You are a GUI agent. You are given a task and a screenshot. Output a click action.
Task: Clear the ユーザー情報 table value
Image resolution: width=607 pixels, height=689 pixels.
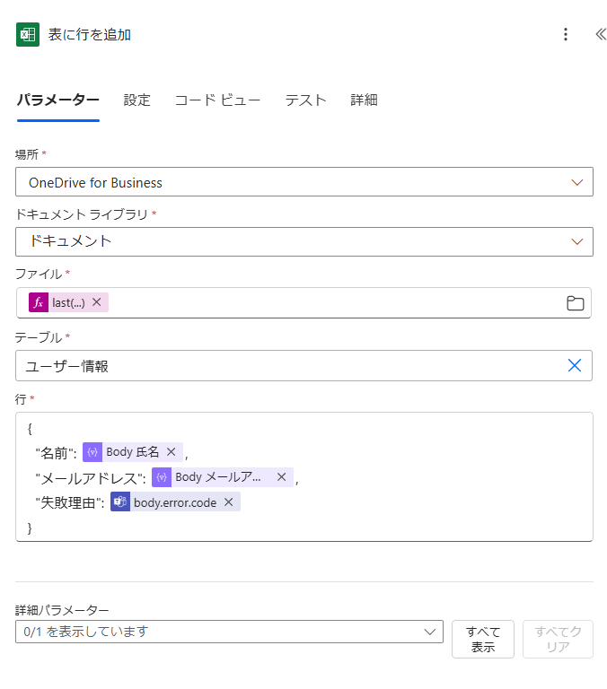pyautogui.click(x=575, y=365)
